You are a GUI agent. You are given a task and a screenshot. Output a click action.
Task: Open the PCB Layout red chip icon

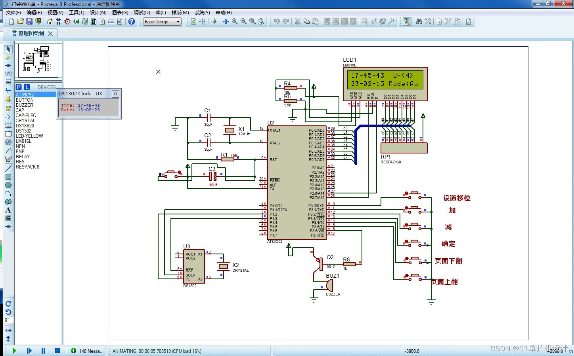(x=67, y=21)
